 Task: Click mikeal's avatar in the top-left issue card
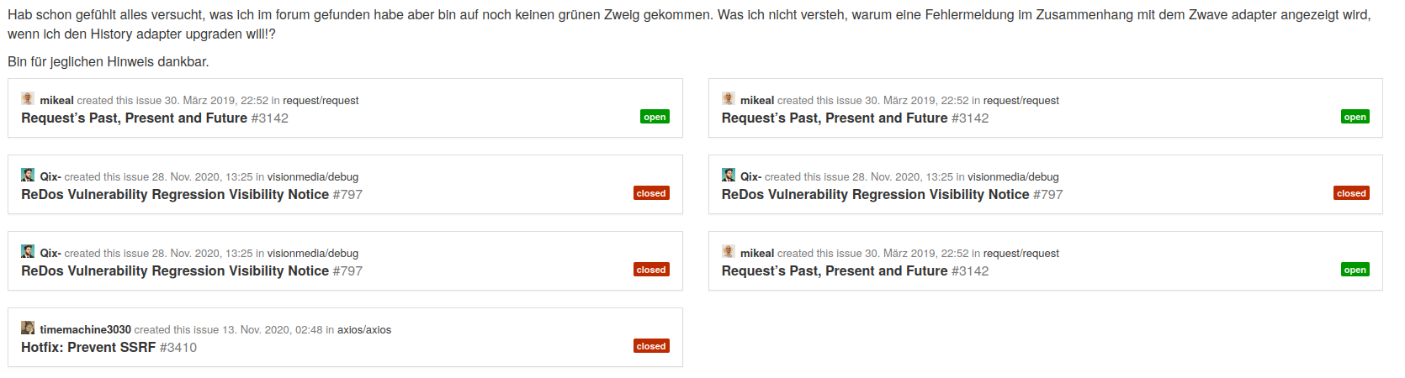pyautogui.click(x=28, y=99)
